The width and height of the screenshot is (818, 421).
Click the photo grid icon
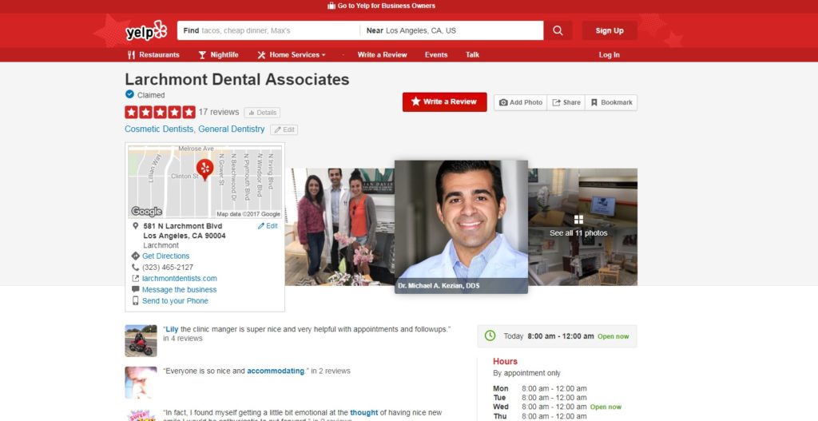pyautogui.click(x=578, y=220)
